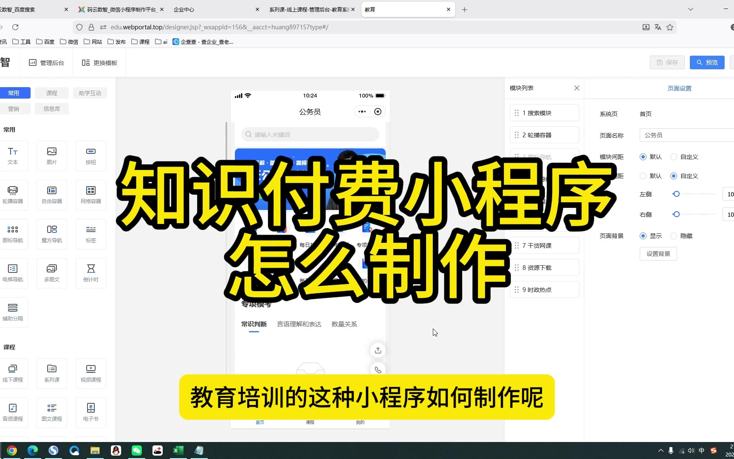734x459 pixels.
Task: Select the 魔方导航 component icon
Action: pyautogui.click(x=52, y=234)
